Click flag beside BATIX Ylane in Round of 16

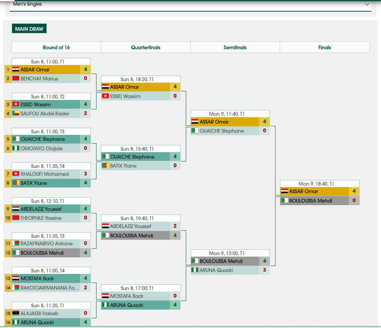click(x=16, y=183)
